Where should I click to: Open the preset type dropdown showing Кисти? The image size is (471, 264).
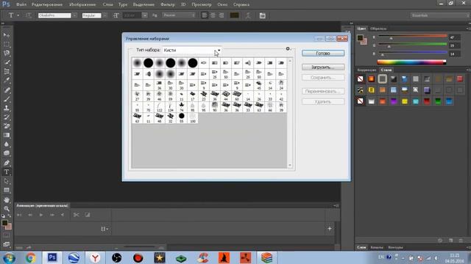point(192,51)
